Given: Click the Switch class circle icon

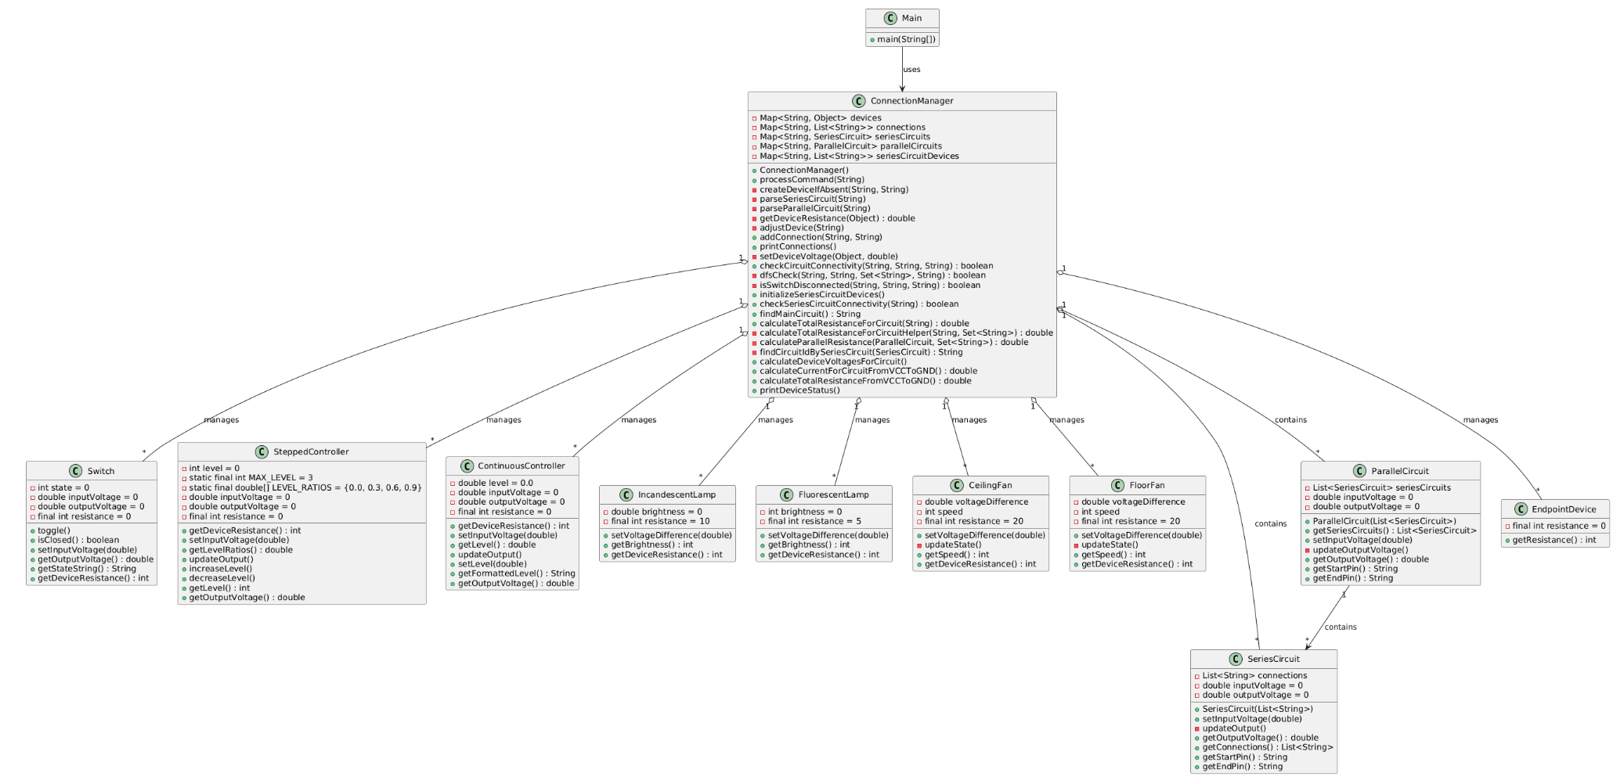Looking at the screenshot, I should [x=75, y=471].
